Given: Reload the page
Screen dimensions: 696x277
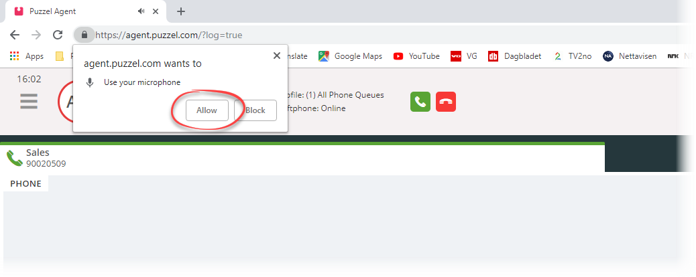Looking at the screenshot, I should [58, 35].
